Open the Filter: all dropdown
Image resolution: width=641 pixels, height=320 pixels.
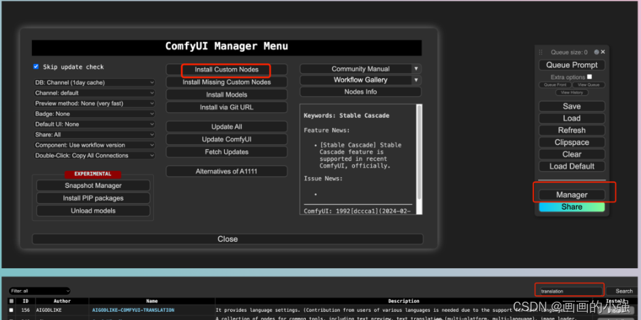pyautogui.click(x=40, y=291)
